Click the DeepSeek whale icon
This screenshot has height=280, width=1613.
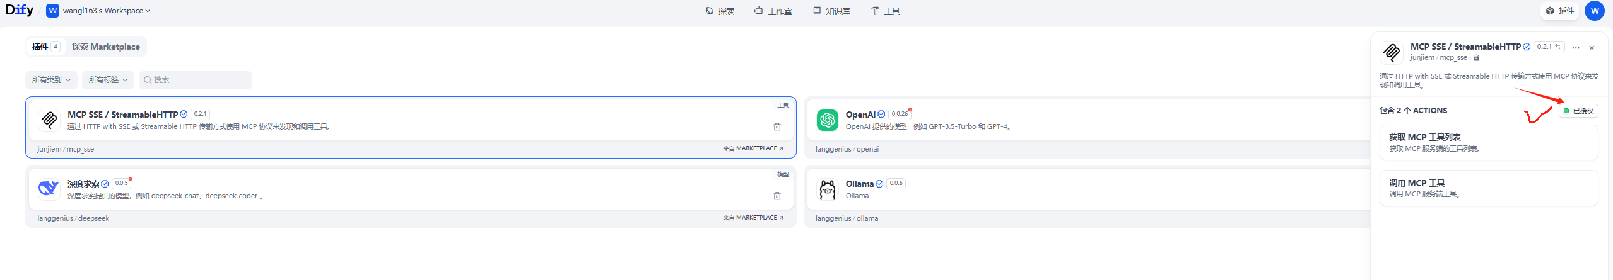pyautogui.click(x=49, y=189)
